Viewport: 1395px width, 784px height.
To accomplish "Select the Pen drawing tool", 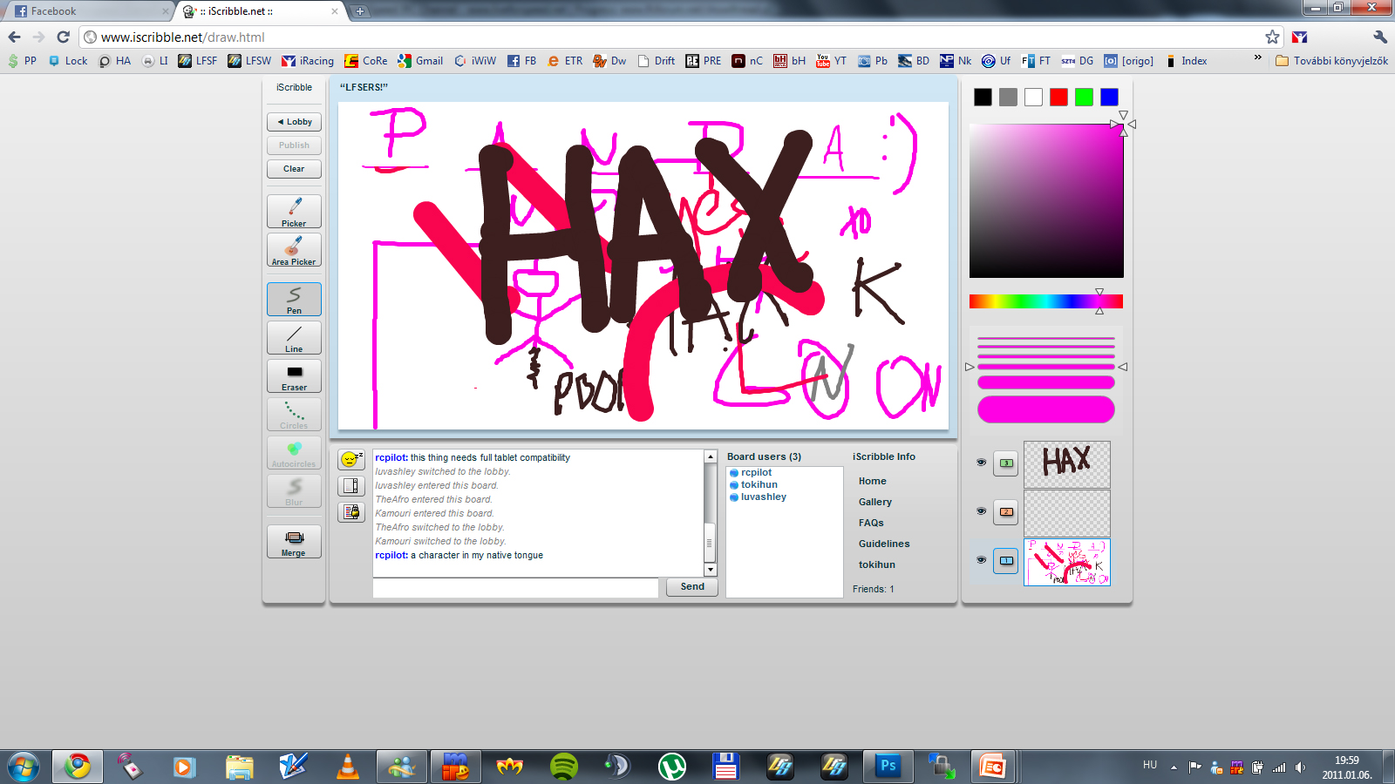I will click(x=294, y=299).
